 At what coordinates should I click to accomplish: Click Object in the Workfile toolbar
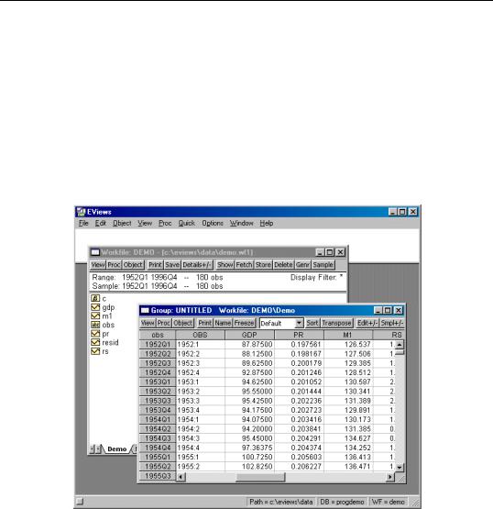(133, 265)
